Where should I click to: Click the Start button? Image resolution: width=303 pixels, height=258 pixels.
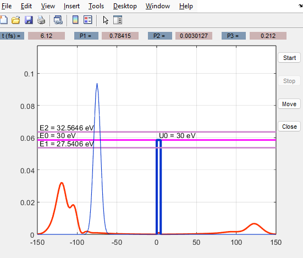pyautogui.click(x=289, y=58)
